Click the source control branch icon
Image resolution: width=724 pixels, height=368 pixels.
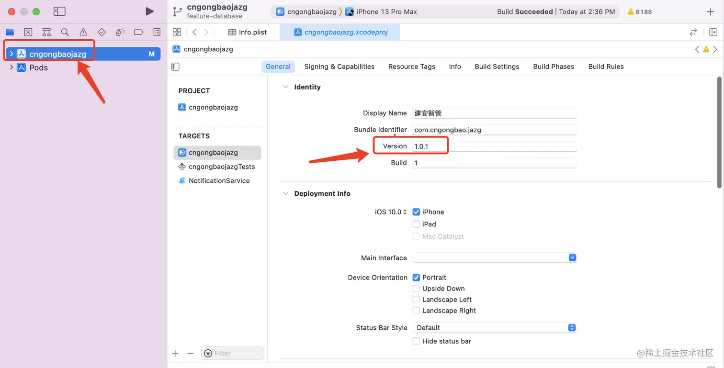click(178, 11)
